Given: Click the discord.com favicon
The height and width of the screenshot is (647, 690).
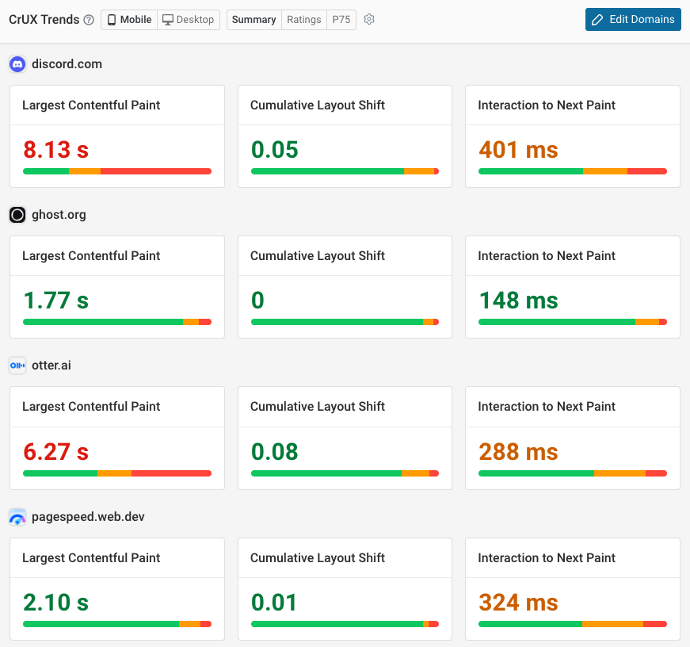Looking at the screenshot, I should pyautogui.click(x=17, y=64).
